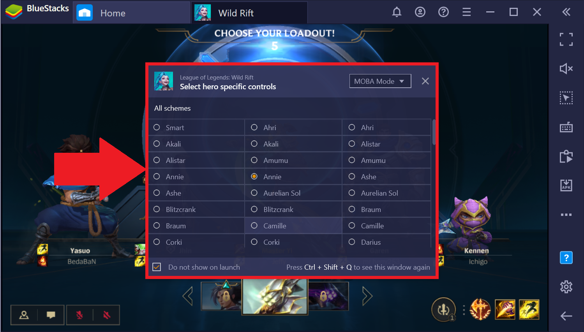Open the MOBA Mode dropdown
This screenshot has height=332, width=584.
pos(380,81)
